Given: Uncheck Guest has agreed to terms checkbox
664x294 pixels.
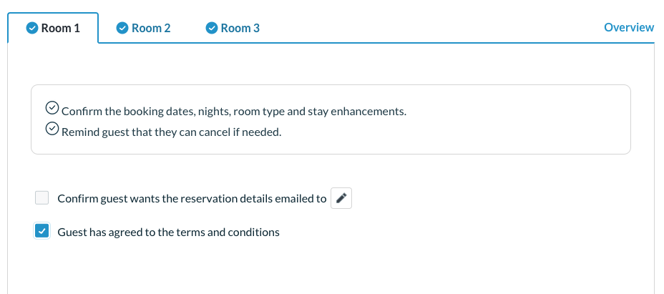Looking at the screenshot, I should click(42, 231).
